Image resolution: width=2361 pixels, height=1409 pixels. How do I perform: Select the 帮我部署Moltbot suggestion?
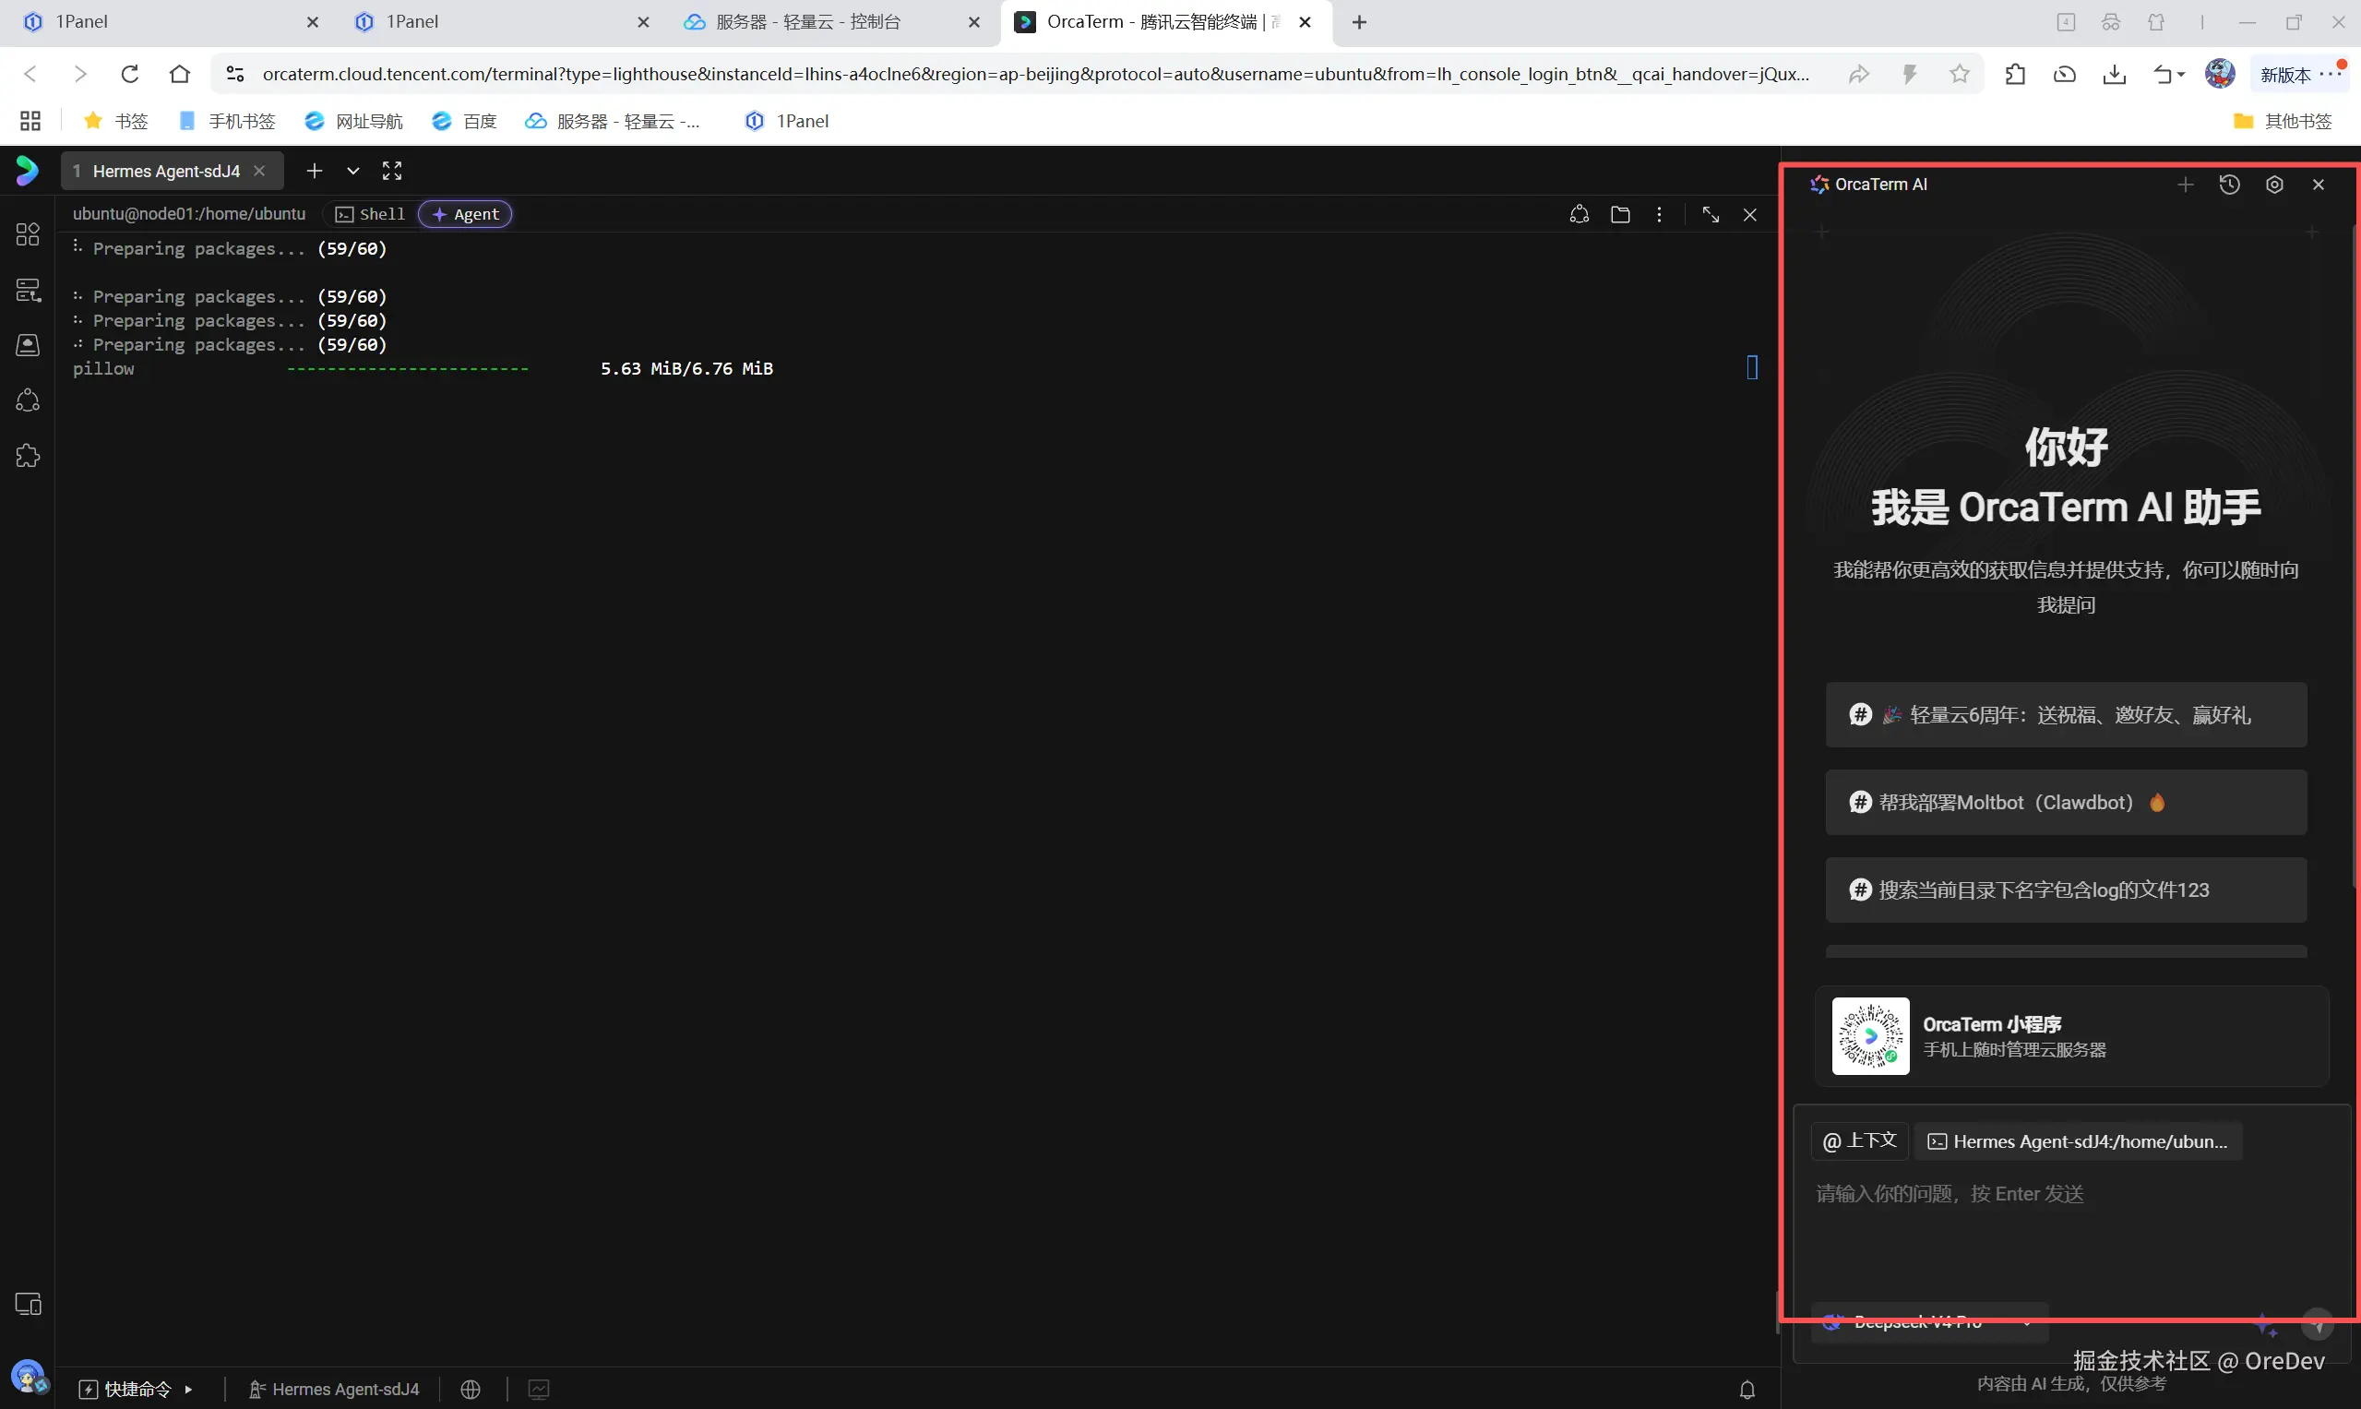pyautogui.click(x=2066, y=802)
